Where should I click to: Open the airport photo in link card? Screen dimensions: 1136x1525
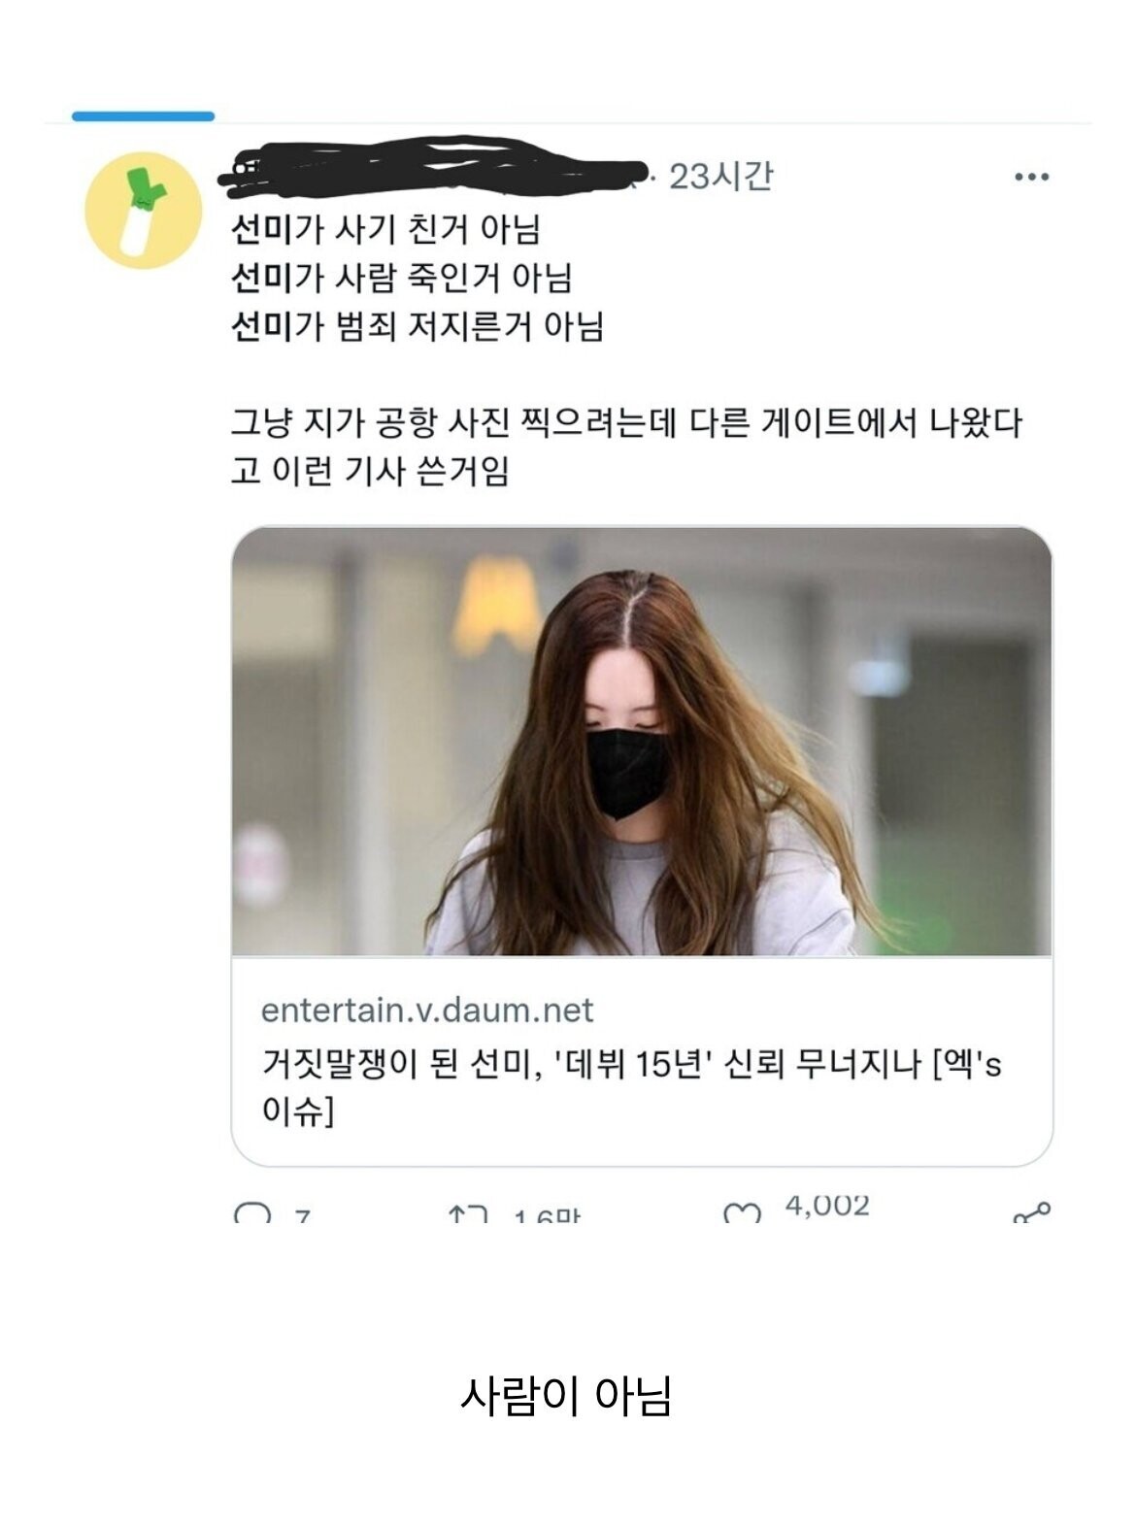click(x=642, y=742)
